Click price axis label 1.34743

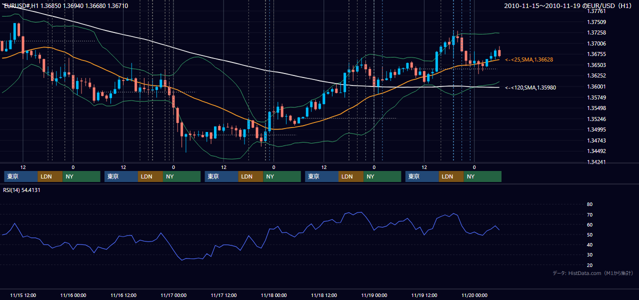[596, 140]
